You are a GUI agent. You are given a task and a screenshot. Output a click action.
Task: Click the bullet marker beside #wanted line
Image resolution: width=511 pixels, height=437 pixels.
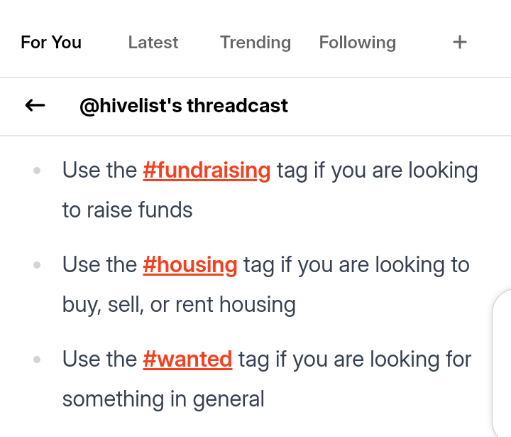point(37,360)
